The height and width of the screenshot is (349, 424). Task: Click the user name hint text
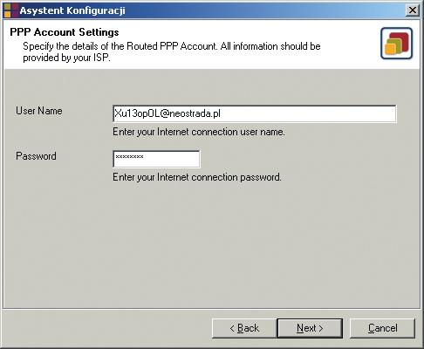tap(199, 132)
